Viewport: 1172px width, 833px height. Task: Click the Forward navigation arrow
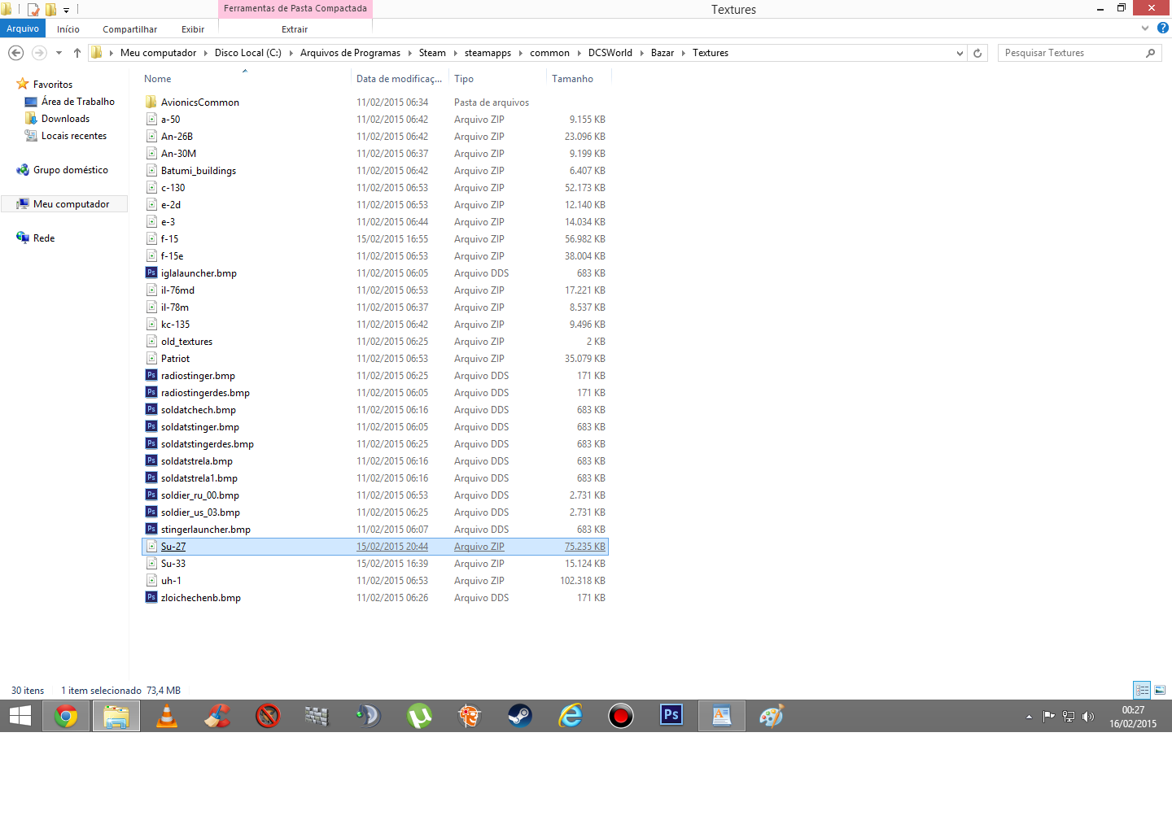pos(38,53)
